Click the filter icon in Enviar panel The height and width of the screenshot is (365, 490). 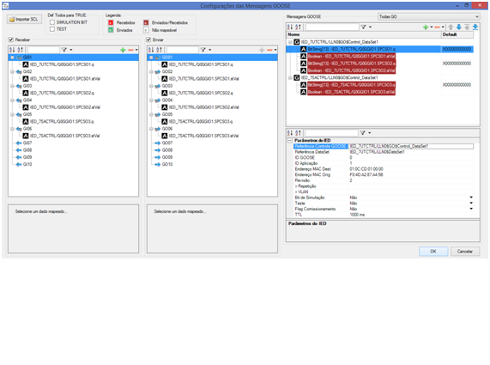(203, 50)
